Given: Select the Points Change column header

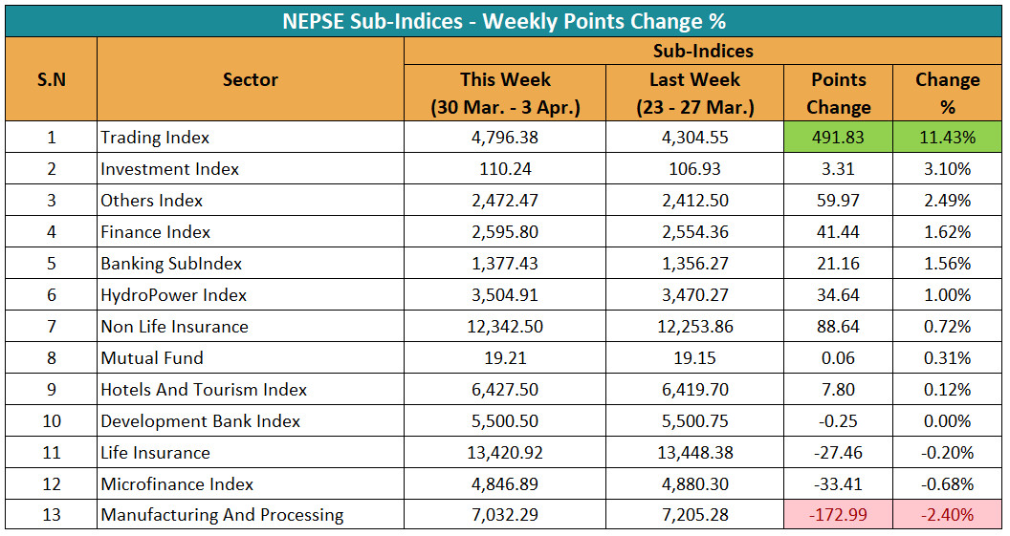Looking at the screenshot, I should click(x=838, y=93).
